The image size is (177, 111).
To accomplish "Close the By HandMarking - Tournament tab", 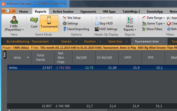I will point(53,41).
